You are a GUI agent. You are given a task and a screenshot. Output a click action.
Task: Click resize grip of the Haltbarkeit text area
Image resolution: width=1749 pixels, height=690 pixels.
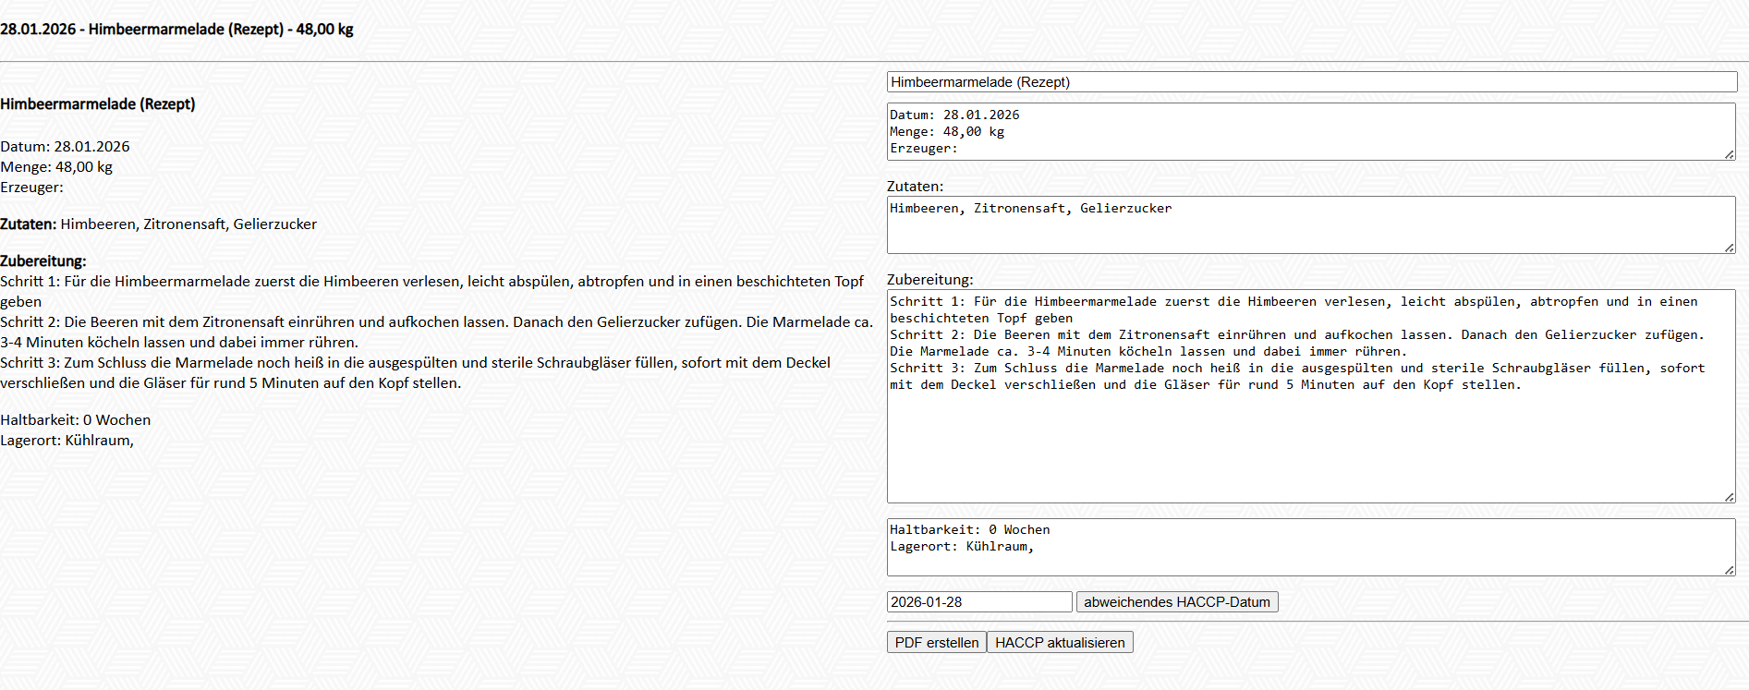(1729, 570)
